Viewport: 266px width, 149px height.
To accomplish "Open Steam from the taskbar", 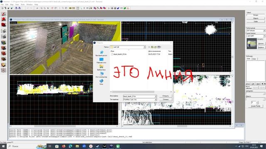I will point(98,146).
